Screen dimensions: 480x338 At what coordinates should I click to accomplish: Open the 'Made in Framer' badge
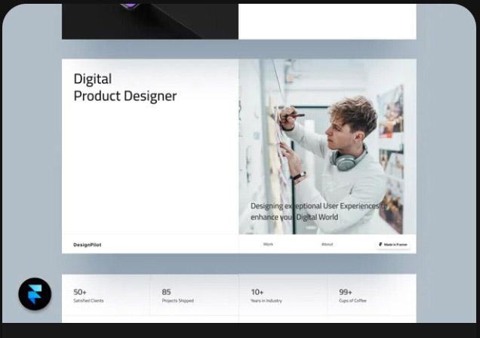[393, 244]
